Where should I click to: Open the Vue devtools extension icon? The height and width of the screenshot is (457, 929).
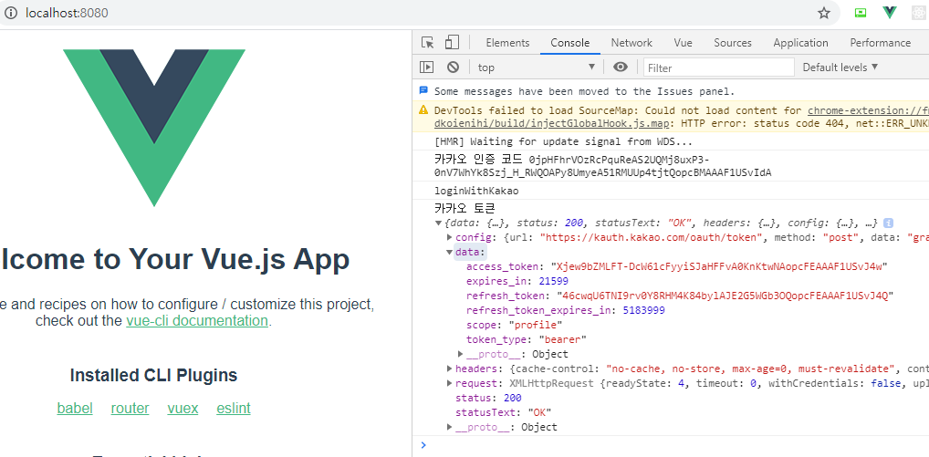coord(890,13)
